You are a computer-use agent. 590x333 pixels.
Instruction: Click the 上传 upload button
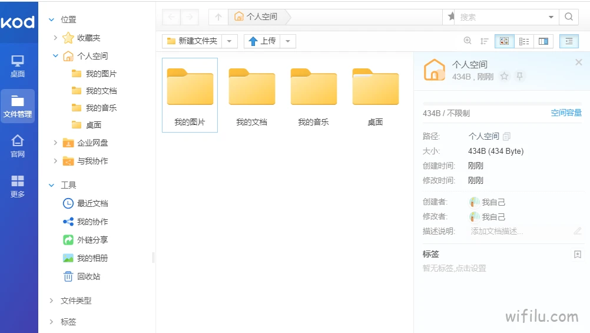tap(262, 41)
